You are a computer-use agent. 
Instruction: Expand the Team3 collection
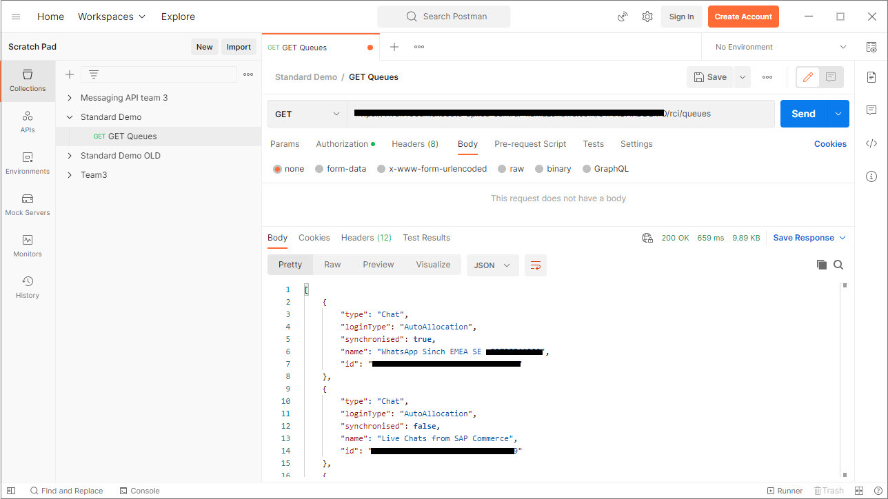pyautogui.click(x=70, y=175)
